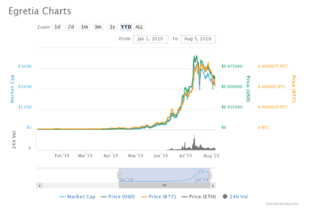Click the Feb '19 x-axis label

pos(62,156)
